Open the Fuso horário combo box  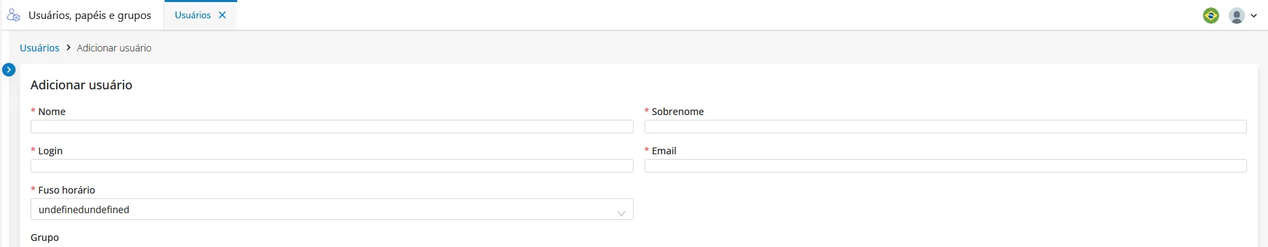(x=332, y=209)
